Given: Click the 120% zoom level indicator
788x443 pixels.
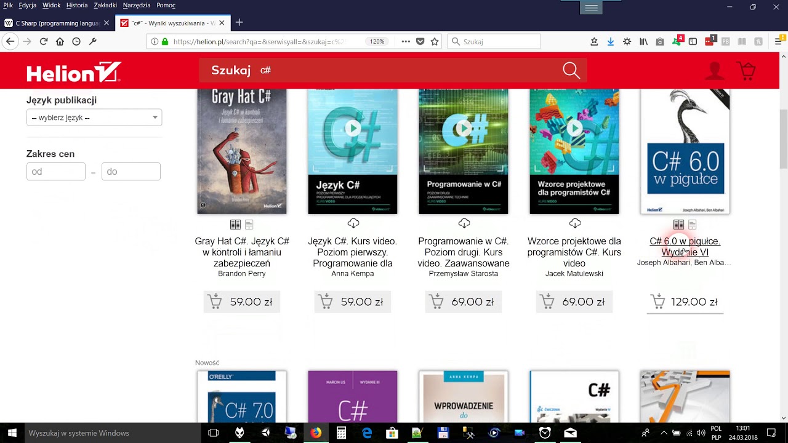Looking at the screenshot, I should 377,41.
